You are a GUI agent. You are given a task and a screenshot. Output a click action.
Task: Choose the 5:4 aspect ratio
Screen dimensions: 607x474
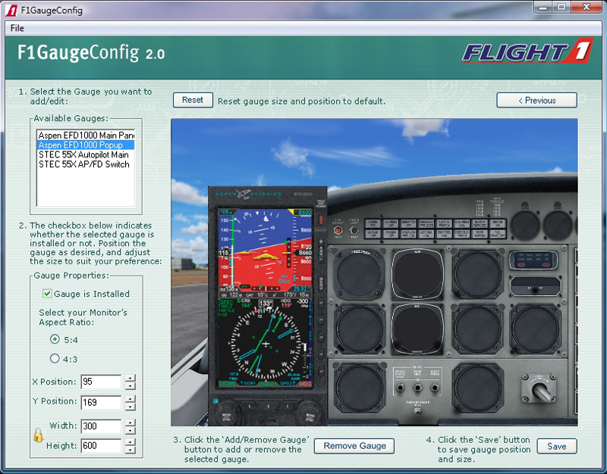pyautogui.click(x=55, y=339)
